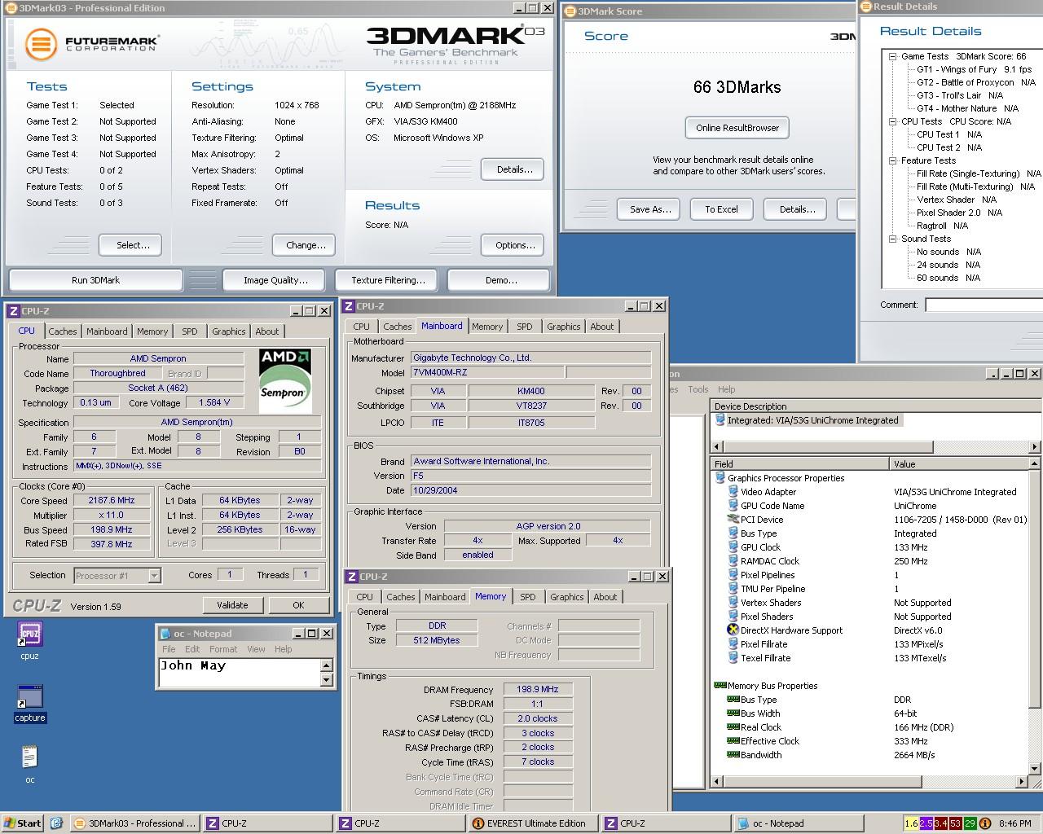Collapse the Feature Tests tree node
The height and width of the screenshot is (834, 1043).
pos(892,160)
